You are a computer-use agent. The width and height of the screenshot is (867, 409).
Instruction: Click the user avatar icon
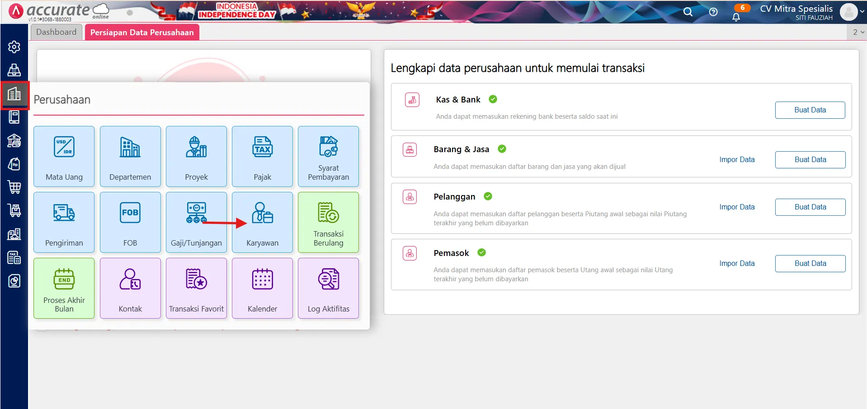point(848,12)
